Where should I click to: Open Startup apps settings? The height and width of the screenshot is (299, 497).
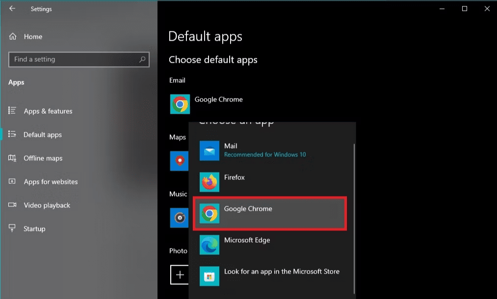coord(34,229)
